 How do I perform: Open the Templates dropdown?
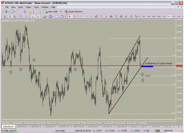coord(62,16)
